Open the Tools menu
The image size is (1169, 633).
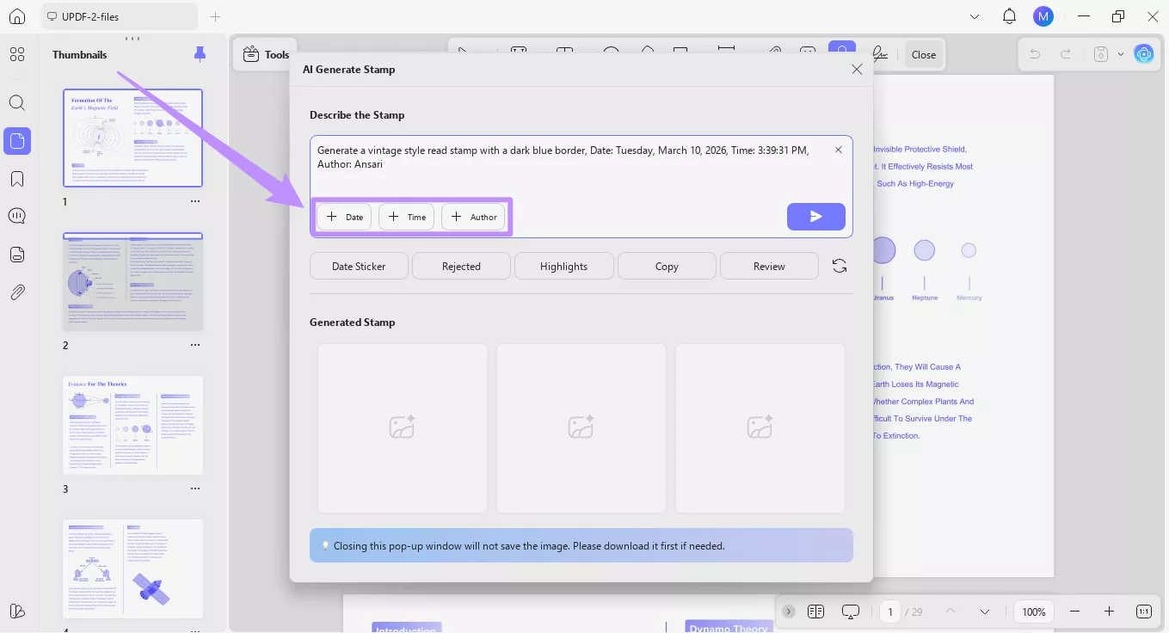(x=265, y=53)
